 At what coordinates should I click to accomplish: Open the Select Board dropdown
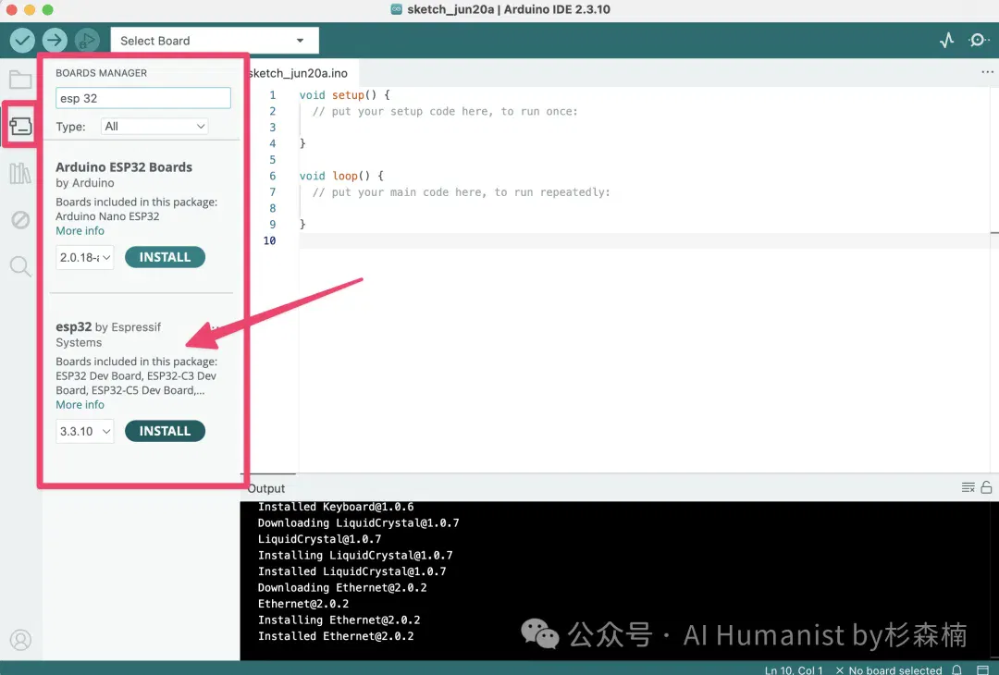(x=215, y=41)
